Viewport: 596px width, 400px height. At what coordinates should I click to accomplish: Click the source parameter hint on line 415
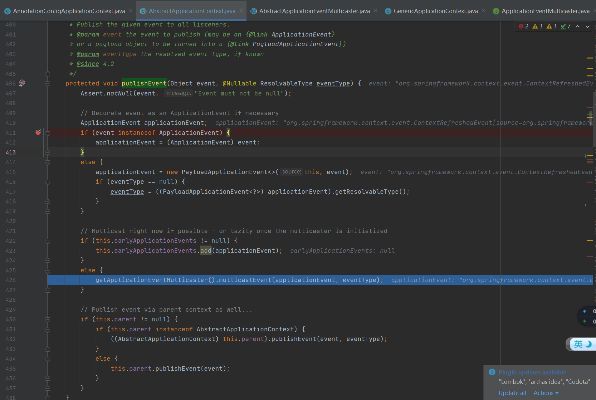(x=291, y=172)
